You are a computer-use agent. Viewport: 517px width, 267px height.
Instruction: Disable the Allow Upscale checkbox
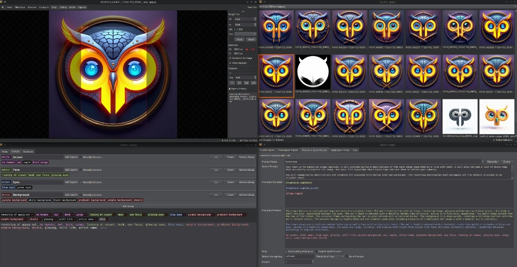pos(229,63)
